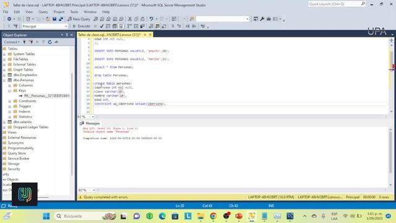
Task: Click the Decrease Indent icon
Action: pyautogui.click(x=187, y=26)
